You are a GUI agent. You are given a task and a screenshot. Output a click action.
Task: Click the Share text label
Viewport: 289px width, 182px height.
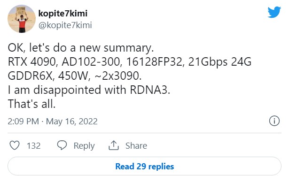[x=136, y=146]
